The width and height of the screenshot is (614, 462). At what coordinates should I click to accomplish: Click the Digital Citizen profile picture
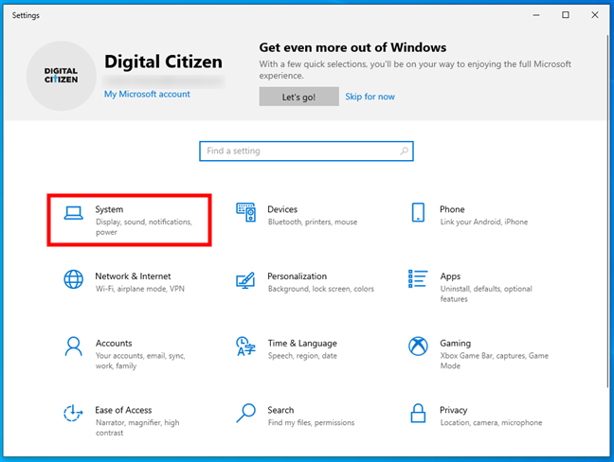click(62, 76)
